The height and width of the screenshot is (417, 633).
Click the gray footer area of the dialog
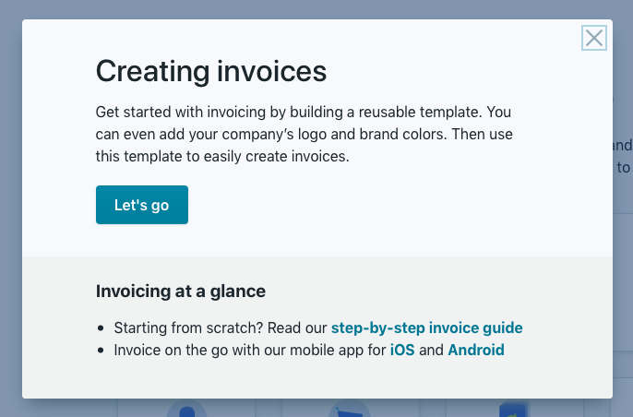point(317,379)
